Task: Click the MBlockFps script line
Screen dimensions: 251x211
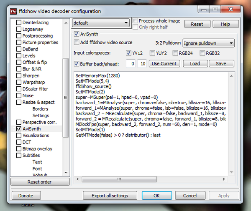Action: point(146,124)
